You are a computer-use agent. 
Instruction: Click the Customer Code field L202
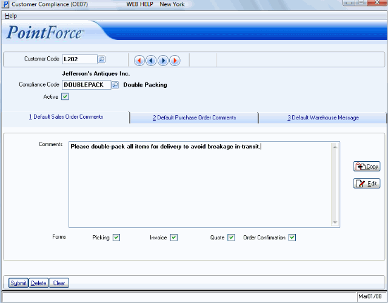(x=79, y=59)
